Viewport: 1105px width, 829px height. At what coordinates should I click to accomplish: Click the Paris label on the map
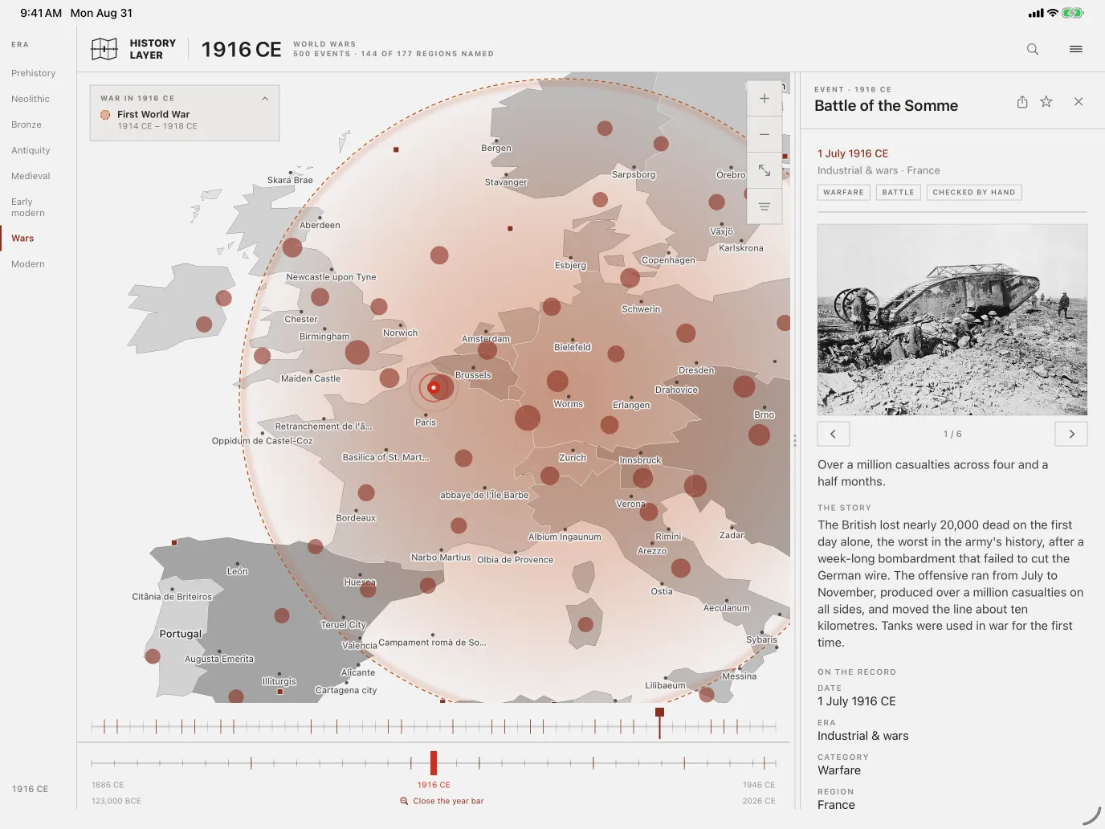tap(426, 423)
